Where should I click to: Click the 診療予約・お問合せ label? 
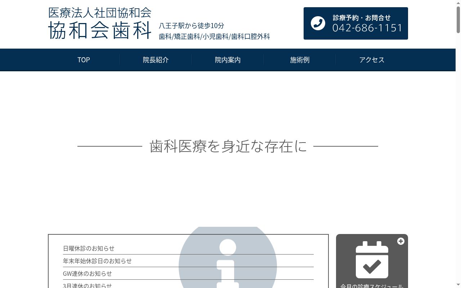[362, 18]
